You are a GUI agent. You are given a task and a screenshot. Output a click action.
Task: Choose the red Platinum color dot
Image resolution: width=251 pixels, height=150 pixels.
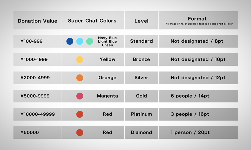point(80,114)
